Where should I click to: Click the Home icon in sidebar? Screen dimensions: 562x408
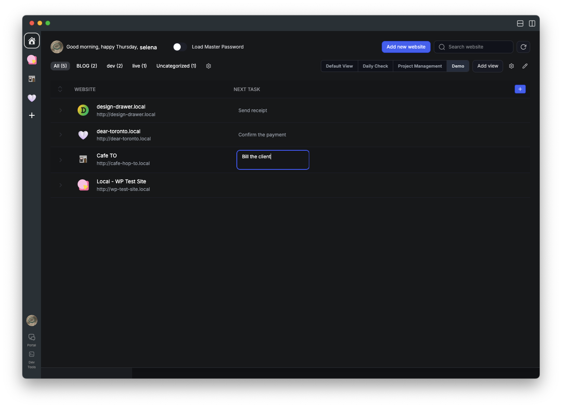point(32,41)
